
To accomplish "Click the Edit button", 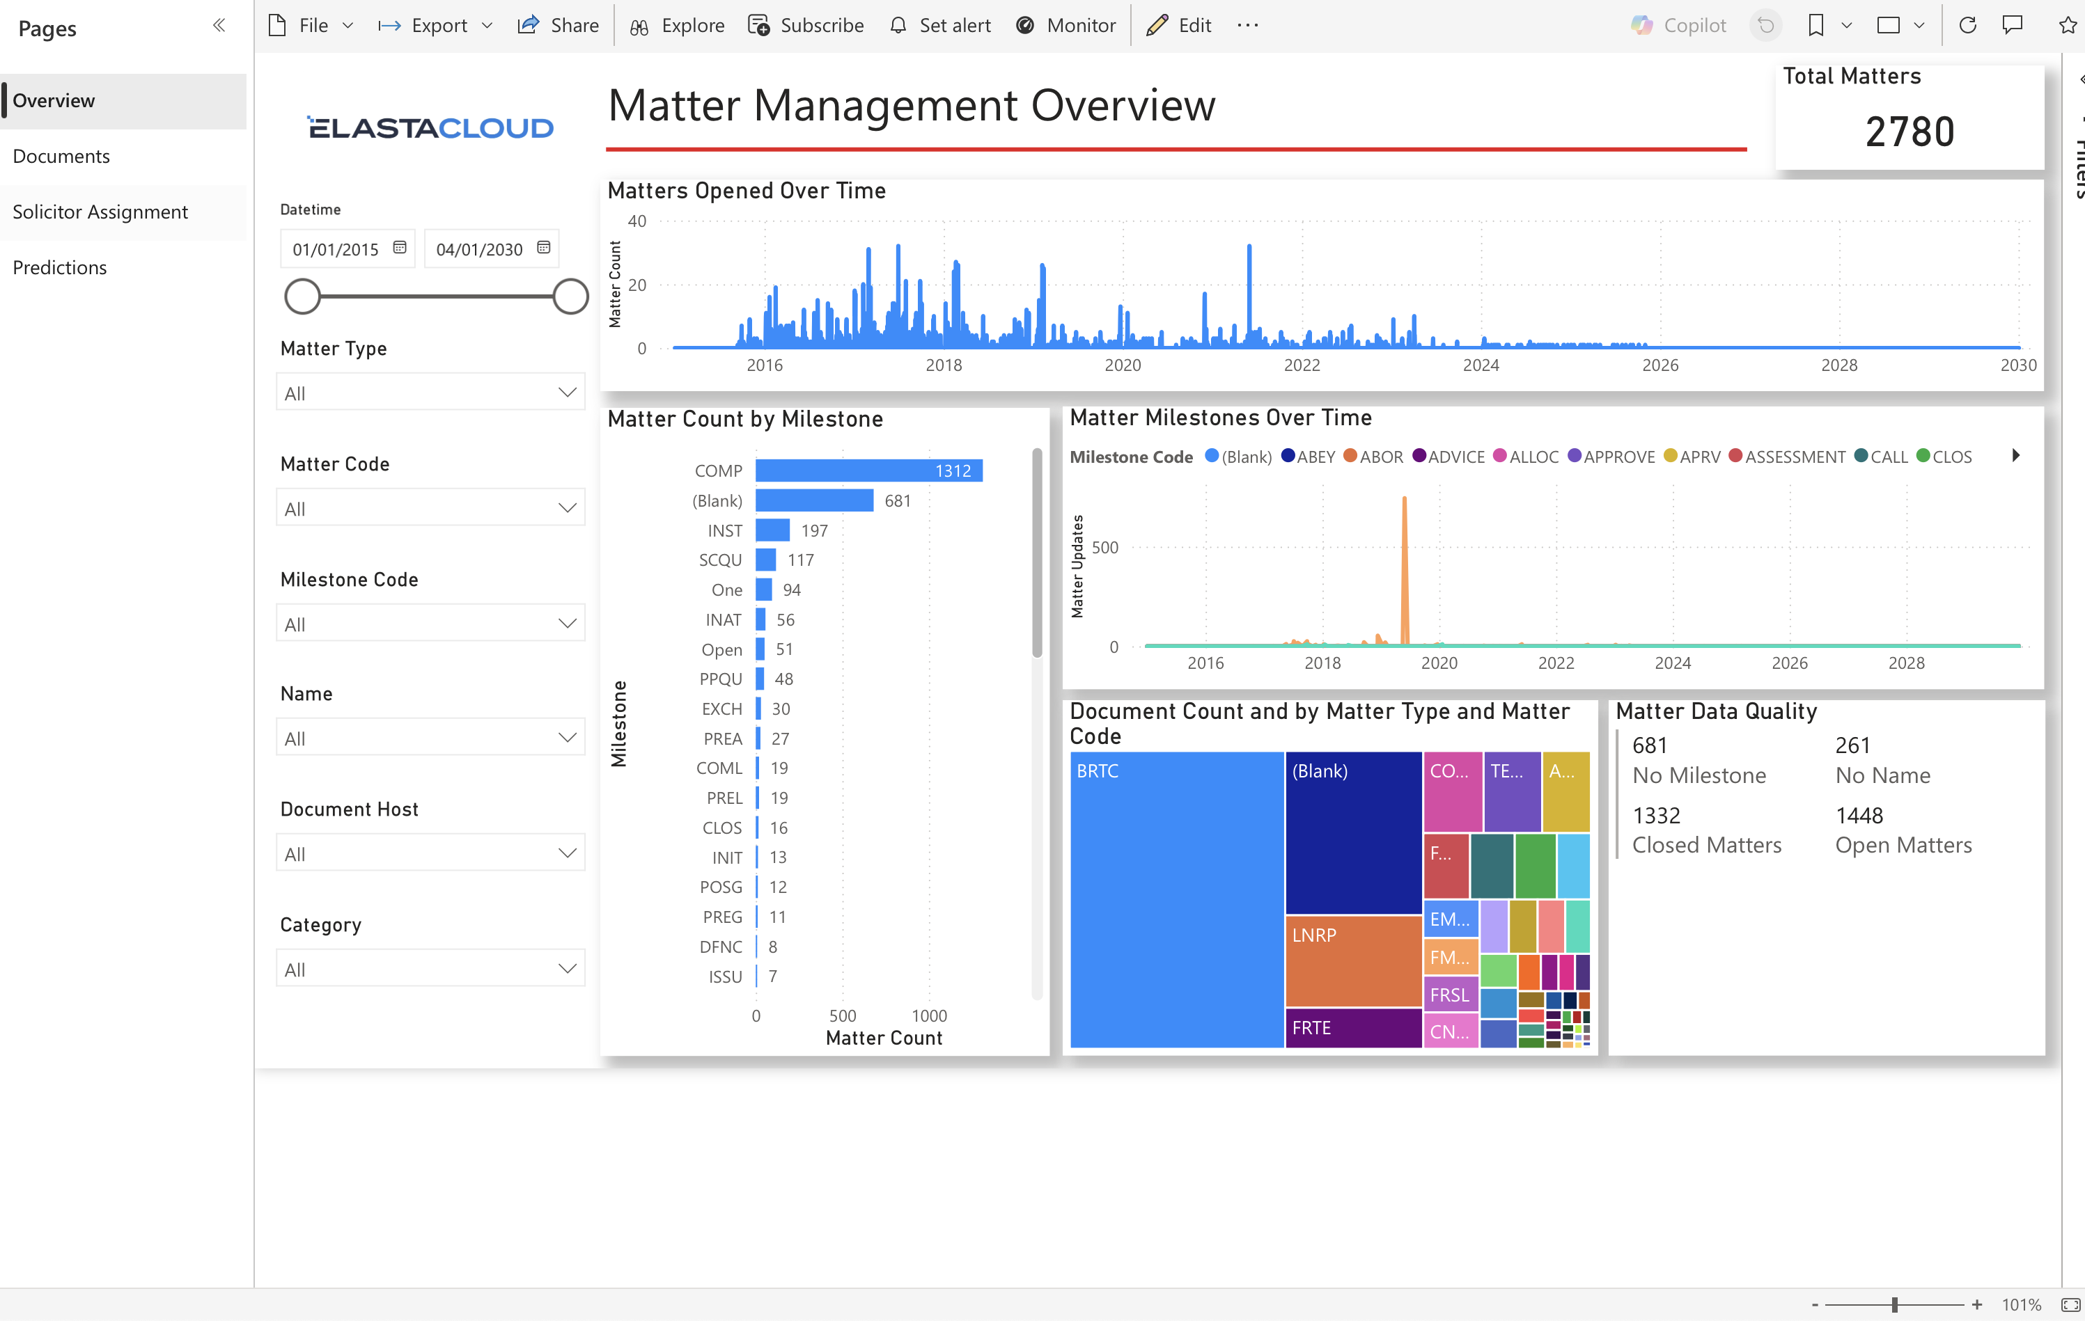I will coord(1179,26).
